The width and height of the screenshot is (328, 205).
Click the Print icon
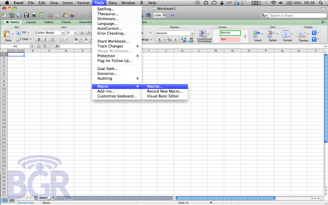[x=34, y=15]
